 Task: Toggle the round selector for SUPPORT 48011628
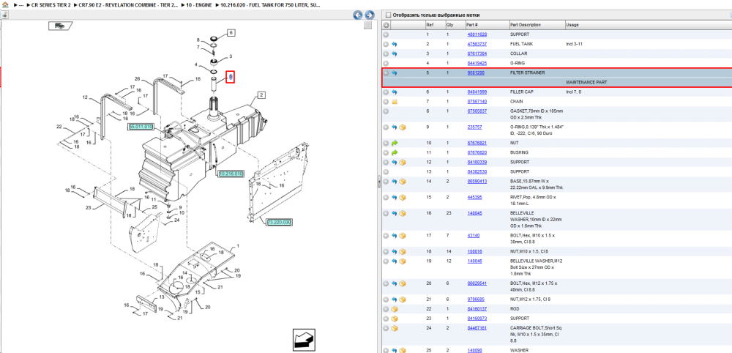click(386, 34)
